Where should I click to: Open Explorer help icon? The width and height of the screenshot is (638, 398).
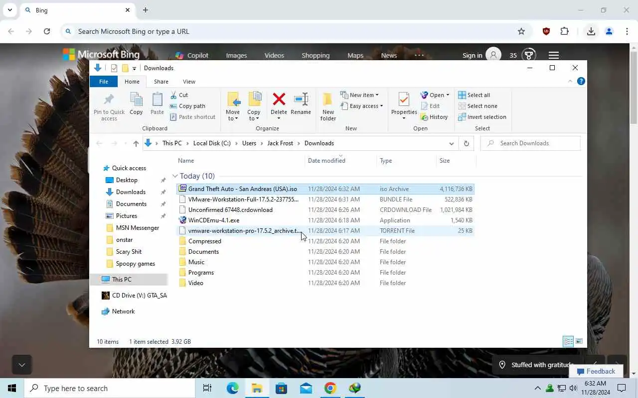(581, 81)
